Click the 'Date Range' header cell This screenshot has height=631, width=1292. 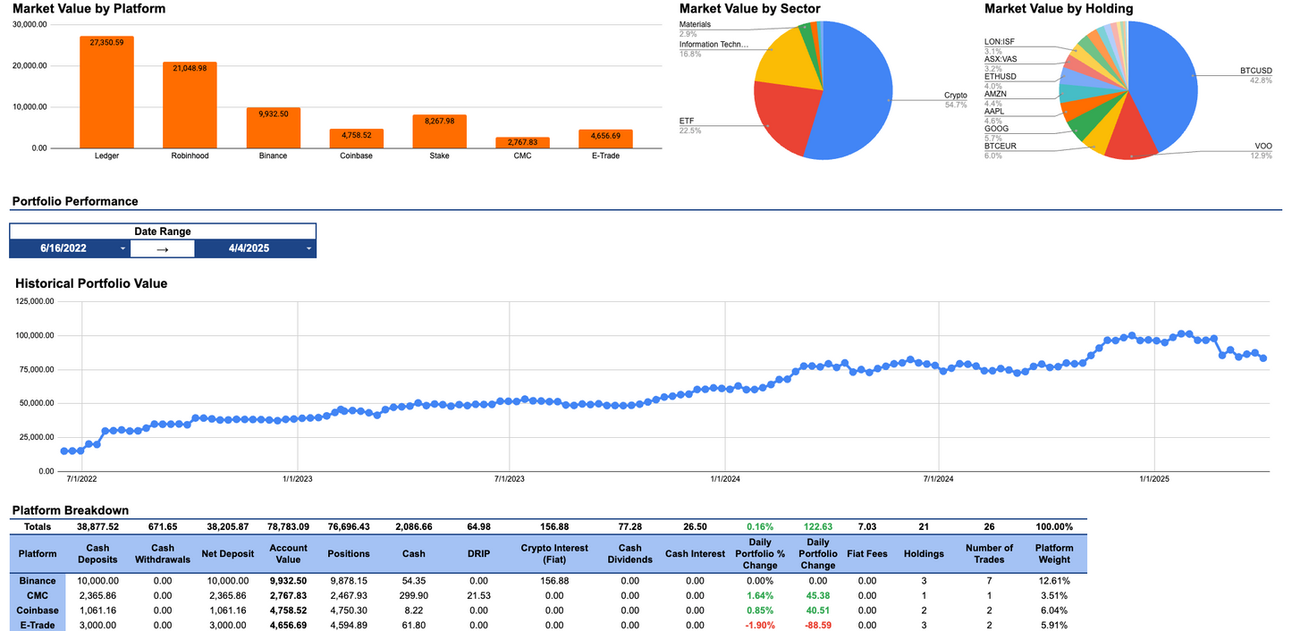(x=163, y=231)
